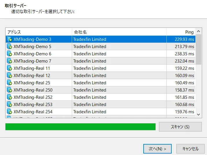Image resolution: width=207 pixels, height=155 pixels.
Task: Click the server icon beside XMTrading-Real 12
Action: (x=9, y=75)
